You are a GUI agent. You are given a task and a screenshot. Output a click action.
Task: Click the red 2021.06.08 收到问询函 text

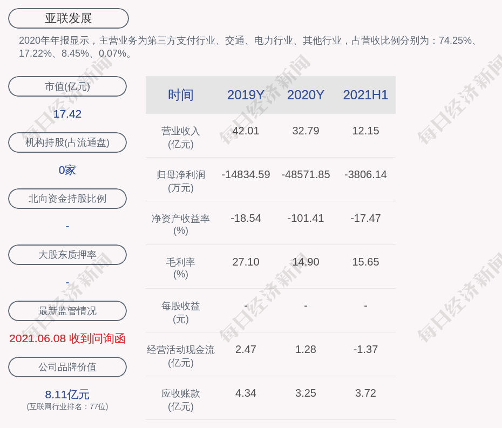coord(67,338)
